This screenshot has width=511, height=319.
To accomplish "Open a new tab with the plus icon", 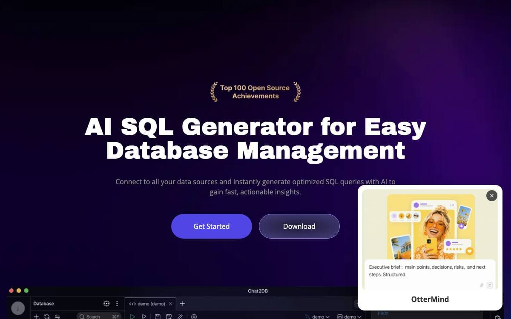I will click(182, 303).
